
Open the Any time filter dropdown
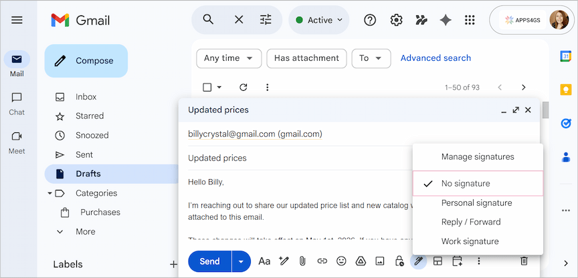point(229,59)
